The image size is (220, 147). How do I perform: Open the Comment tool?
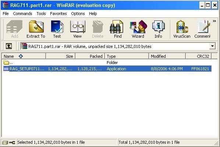(202, 29)
